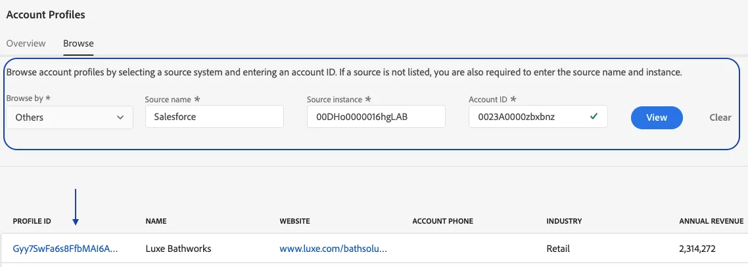The height and width of the screenshot is (267, 748).
Task: Open the Browse by dropdown showing Others
Action: (x=70, y=117)
